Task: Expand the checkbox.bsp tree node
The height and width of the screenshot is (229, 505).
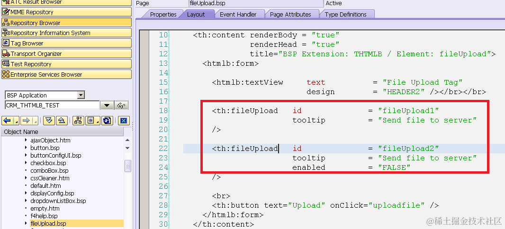Action: pos(26,163)
